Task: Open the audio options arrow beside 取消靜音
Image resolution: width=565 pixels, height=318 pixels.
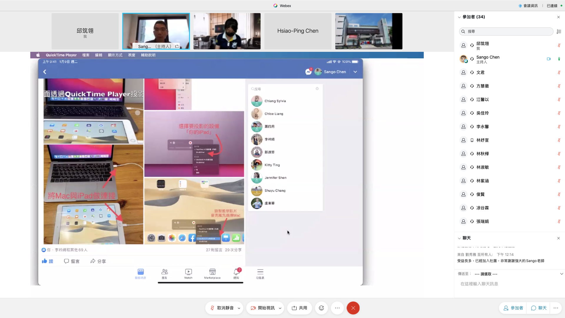Action: 239,308
